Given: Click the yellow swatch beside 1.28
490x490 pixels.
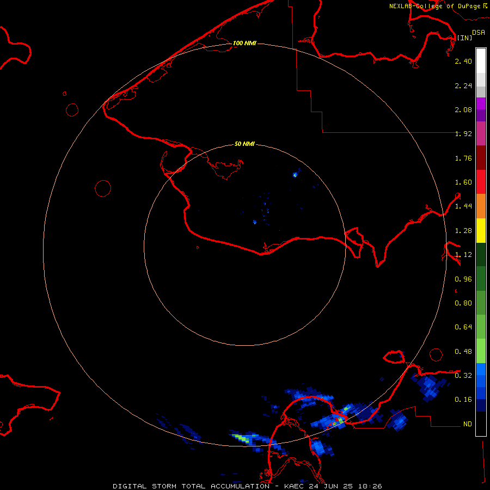Looking at the screenshot, I should coord(481,230).
